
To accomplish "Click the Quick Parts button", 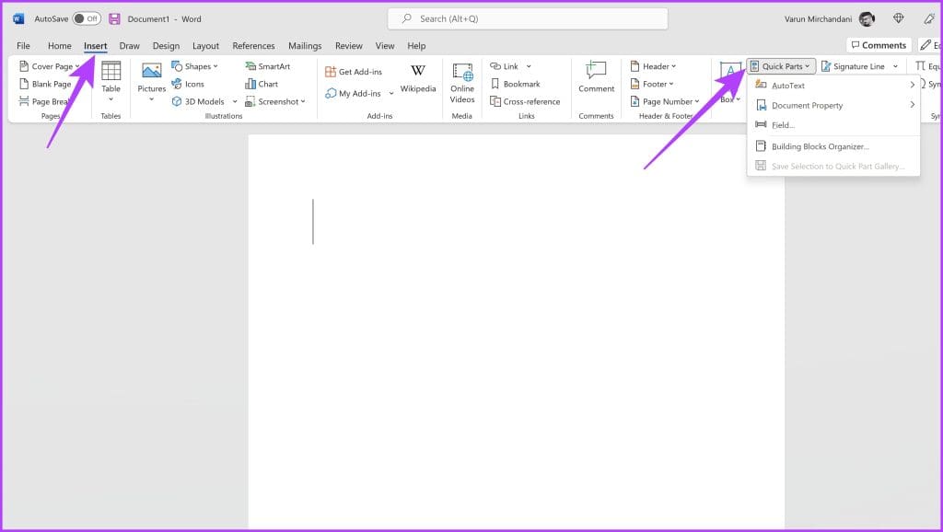I will (781, 66).
